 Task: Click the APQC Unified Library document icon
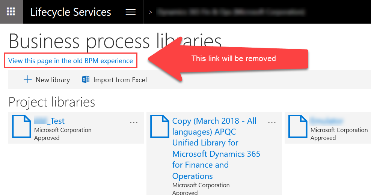pyautogui.click(x=160, y=126)
